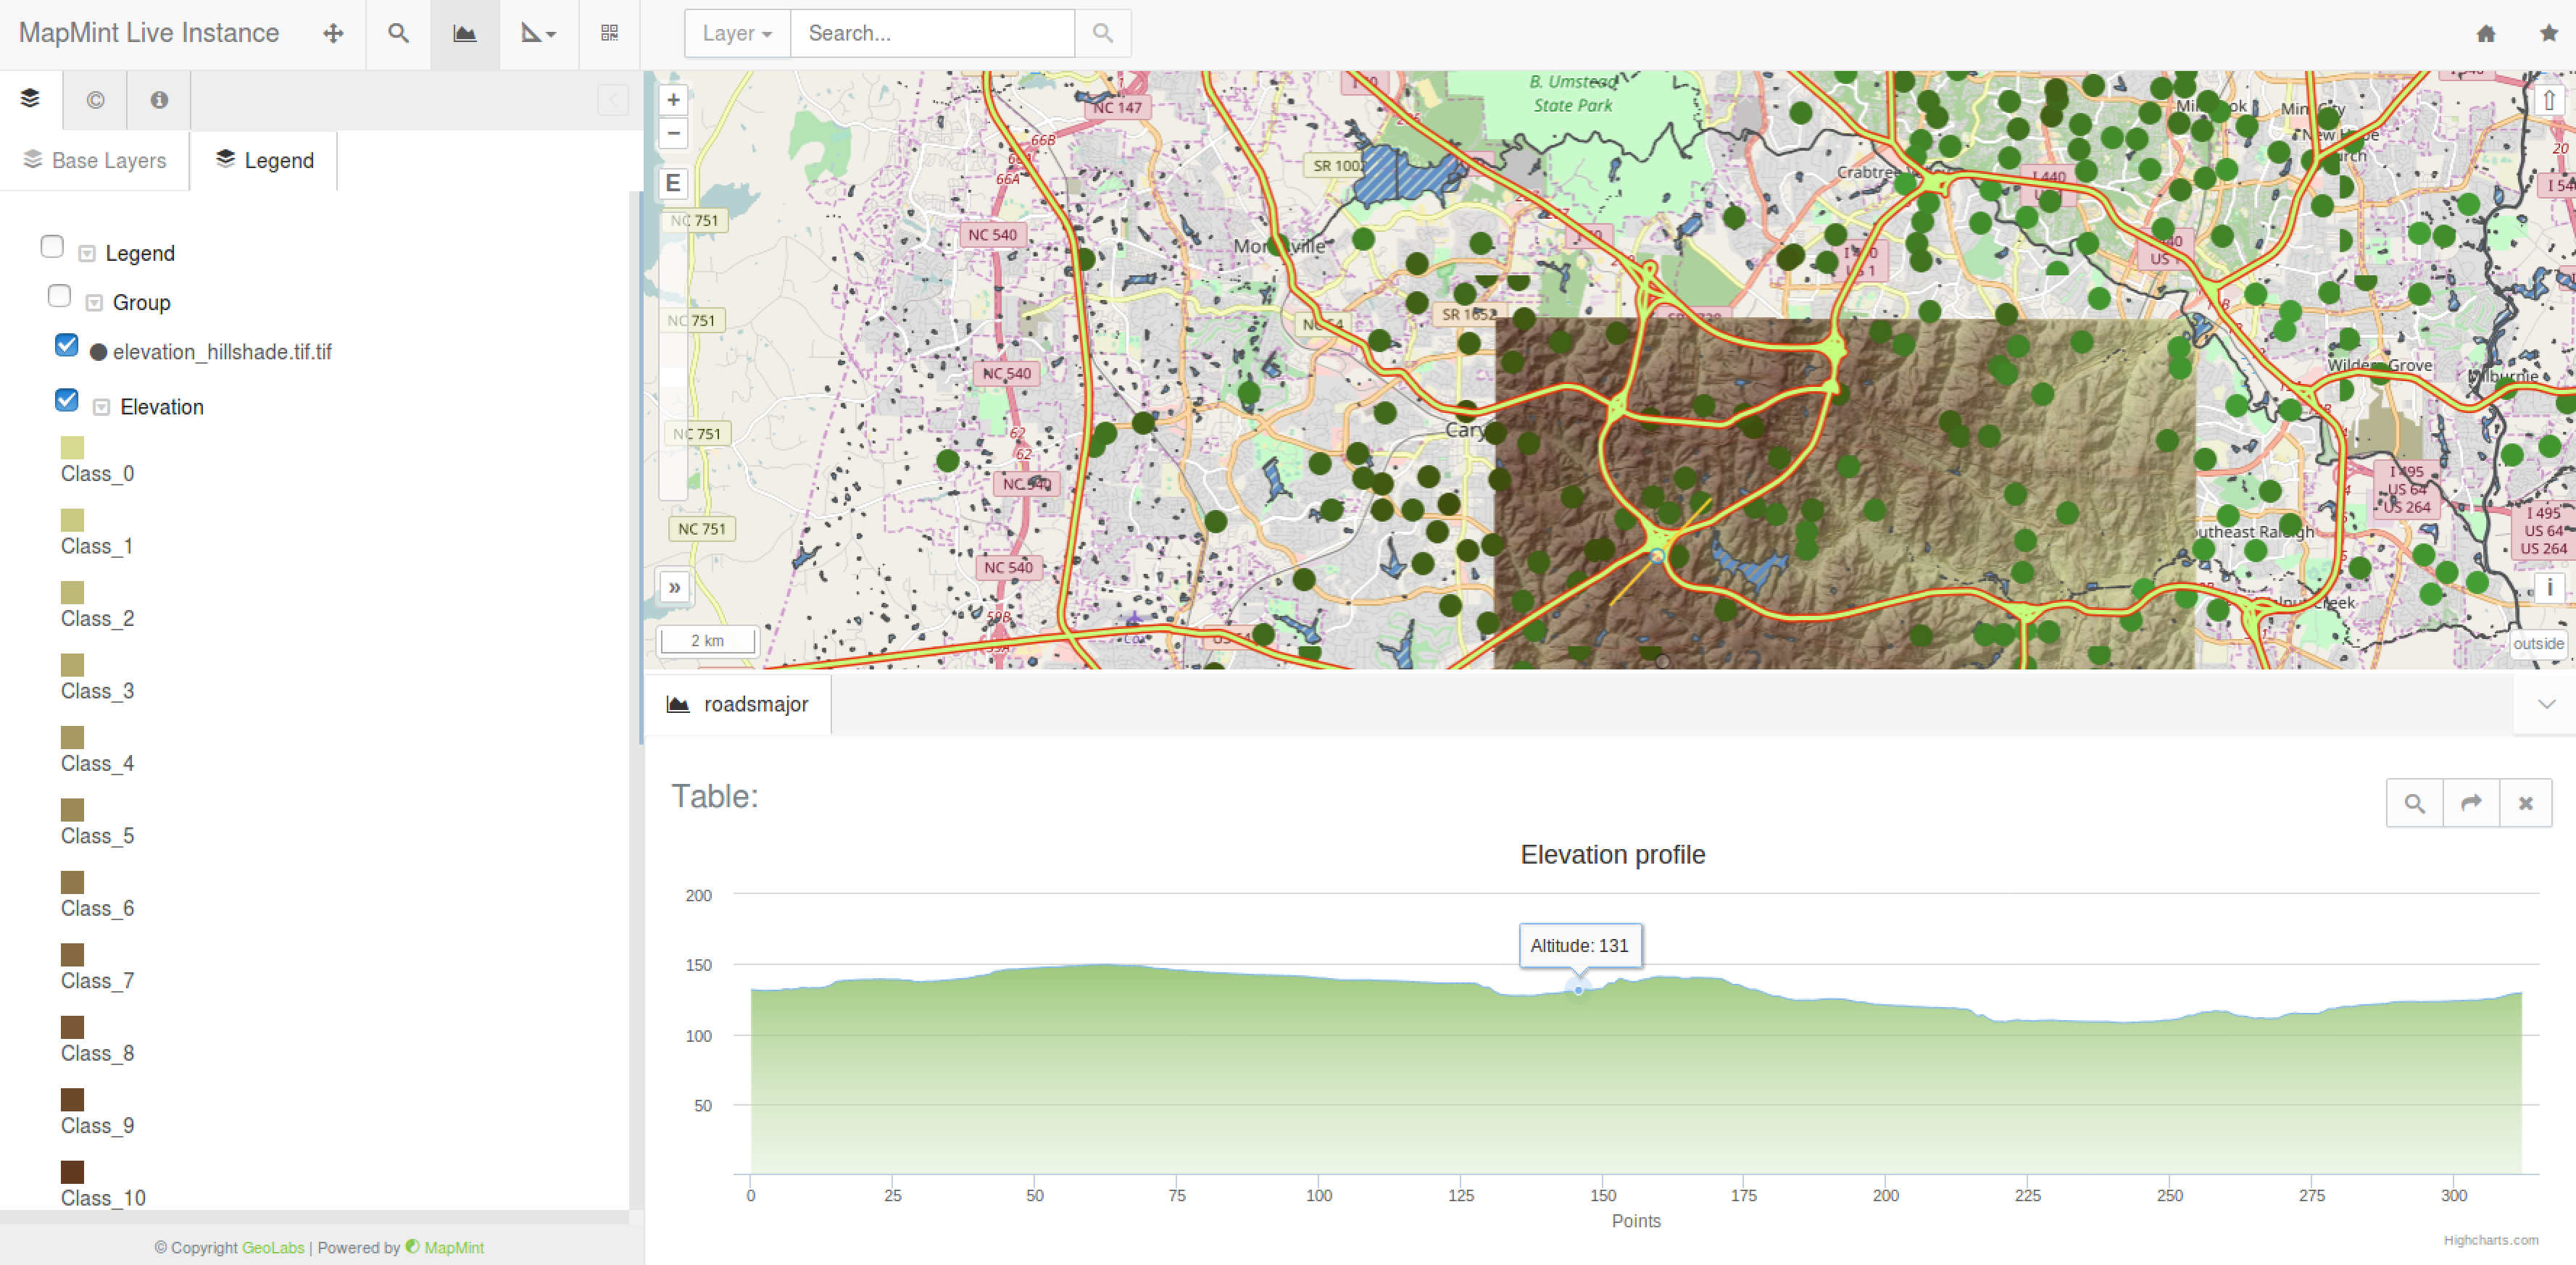This screenshot has width=2576, height=1265.
Task: Switch to the Base Layers tab
Action: pyautogui.click(x=94, y=160)
